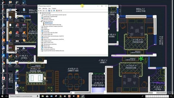Click the red X uninstall device icon

[59, 11]
